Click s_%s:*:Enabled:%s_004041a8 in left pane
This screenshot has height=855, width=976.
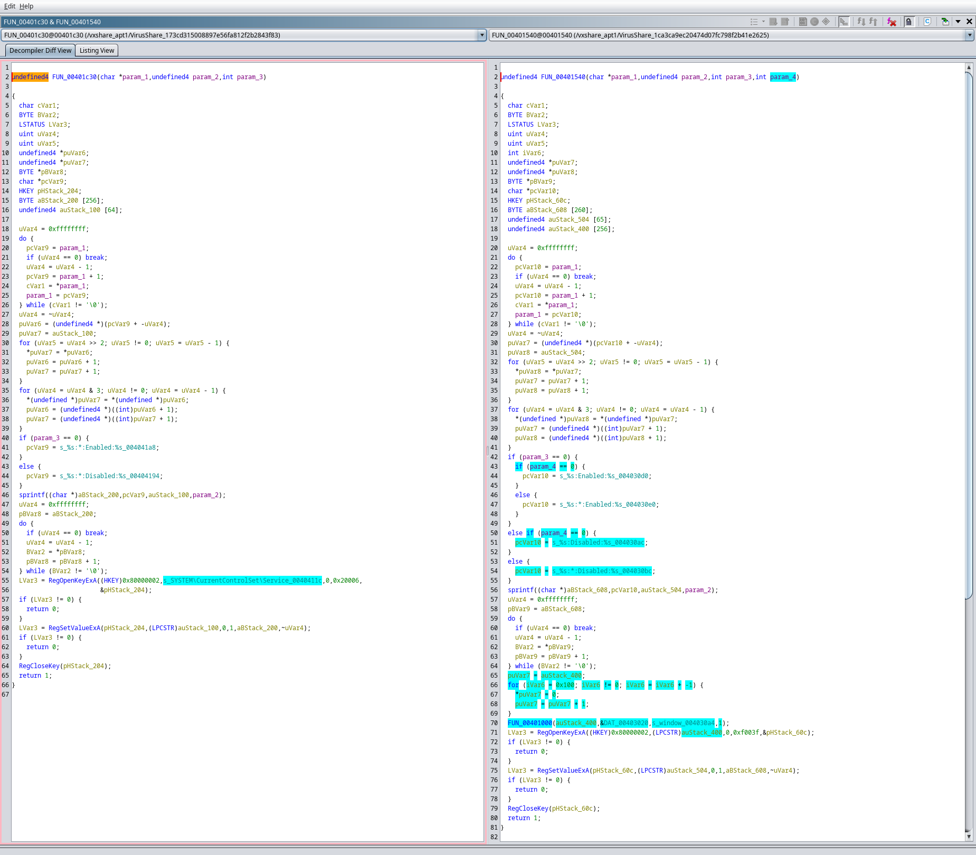pyautogui.click(x=108, y=448)
